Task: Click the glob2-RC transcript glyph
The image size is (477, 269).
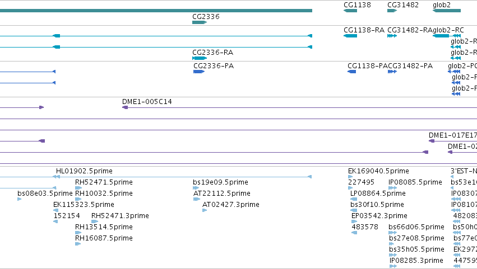Action: (x=447, y=36)
